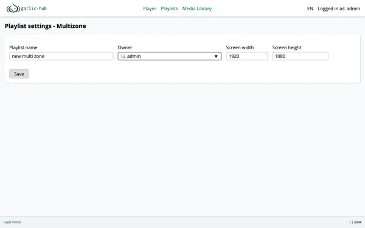This screenshot has height=228, width=365.
Task: Click the Playlist name input field
Action: click(61, 56)
